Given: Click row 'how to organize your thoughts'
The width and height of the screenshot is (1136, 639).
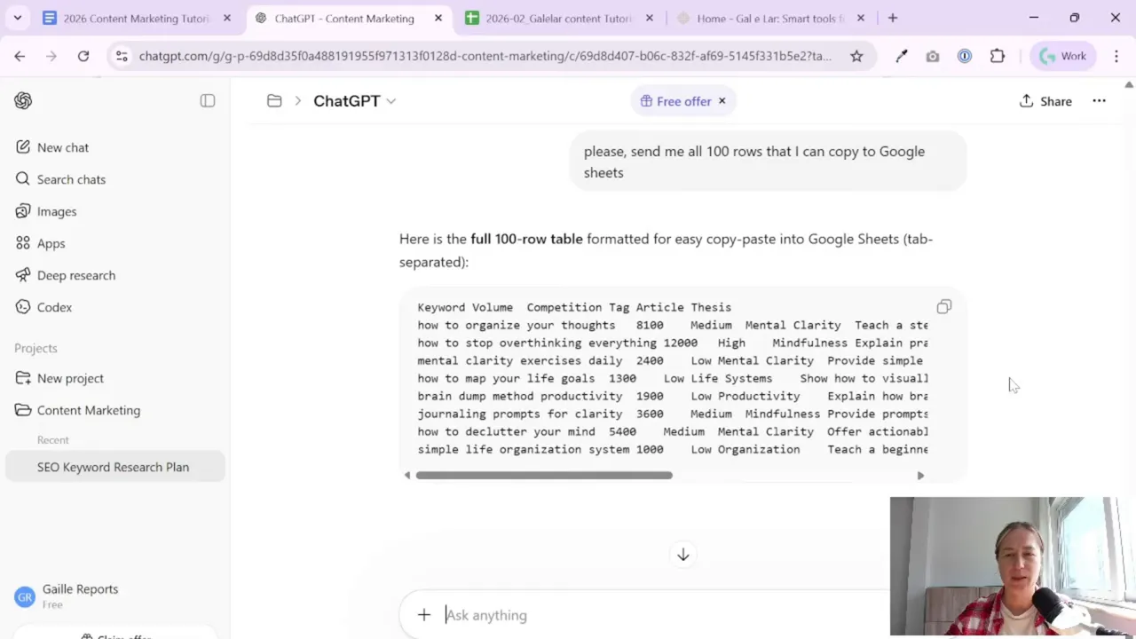Looking at the screenshot, I should [673, 325].
